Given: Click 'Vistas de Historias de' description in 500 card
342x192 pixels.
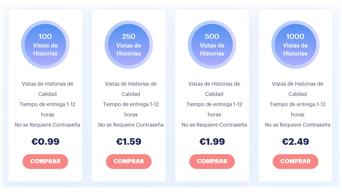Looking at the screenshot, I should 214,84.
